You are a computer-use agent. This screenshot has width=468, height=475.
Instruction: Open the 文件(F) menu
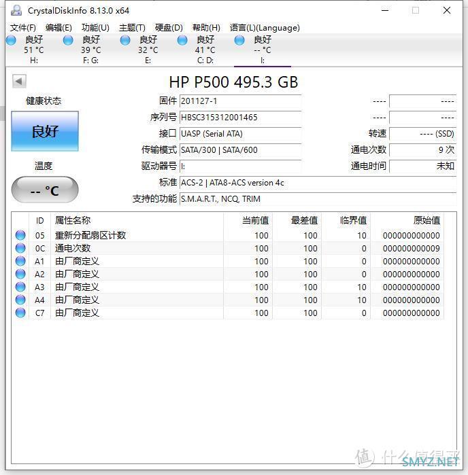coord(22,28)
